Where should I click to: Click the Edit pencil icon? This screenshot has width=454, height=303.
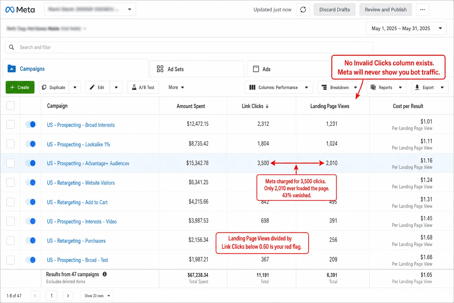click(92, 87)
